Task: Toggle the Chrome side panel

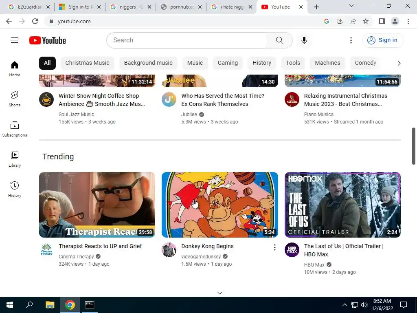Action: (x=382, y=21)
